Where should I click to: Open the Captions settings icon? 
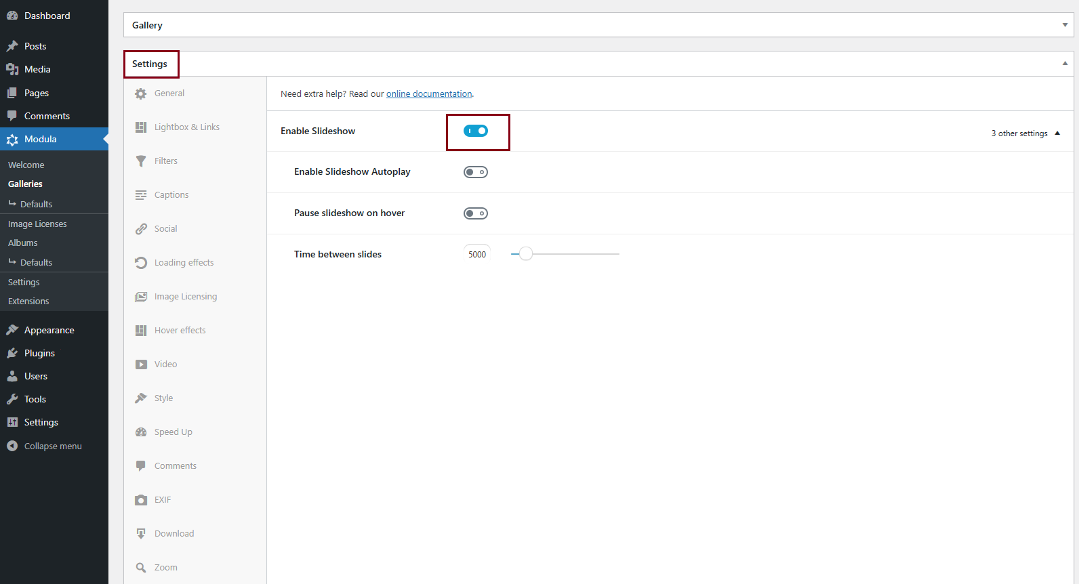point(141,195)
